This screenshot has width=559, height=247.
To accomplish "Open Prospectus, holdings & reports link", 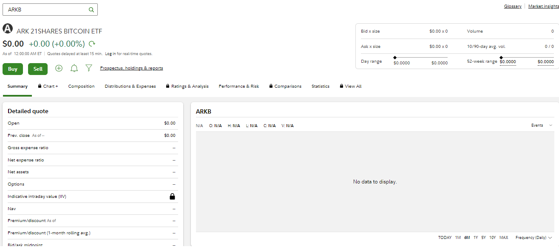I will click(132, 68).
